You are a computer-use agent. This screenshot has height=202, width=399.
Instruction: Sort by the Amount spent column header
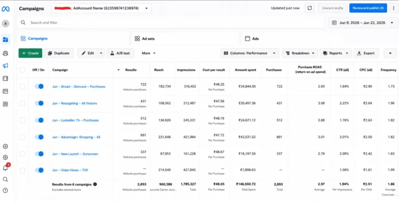tap(245, 70)
